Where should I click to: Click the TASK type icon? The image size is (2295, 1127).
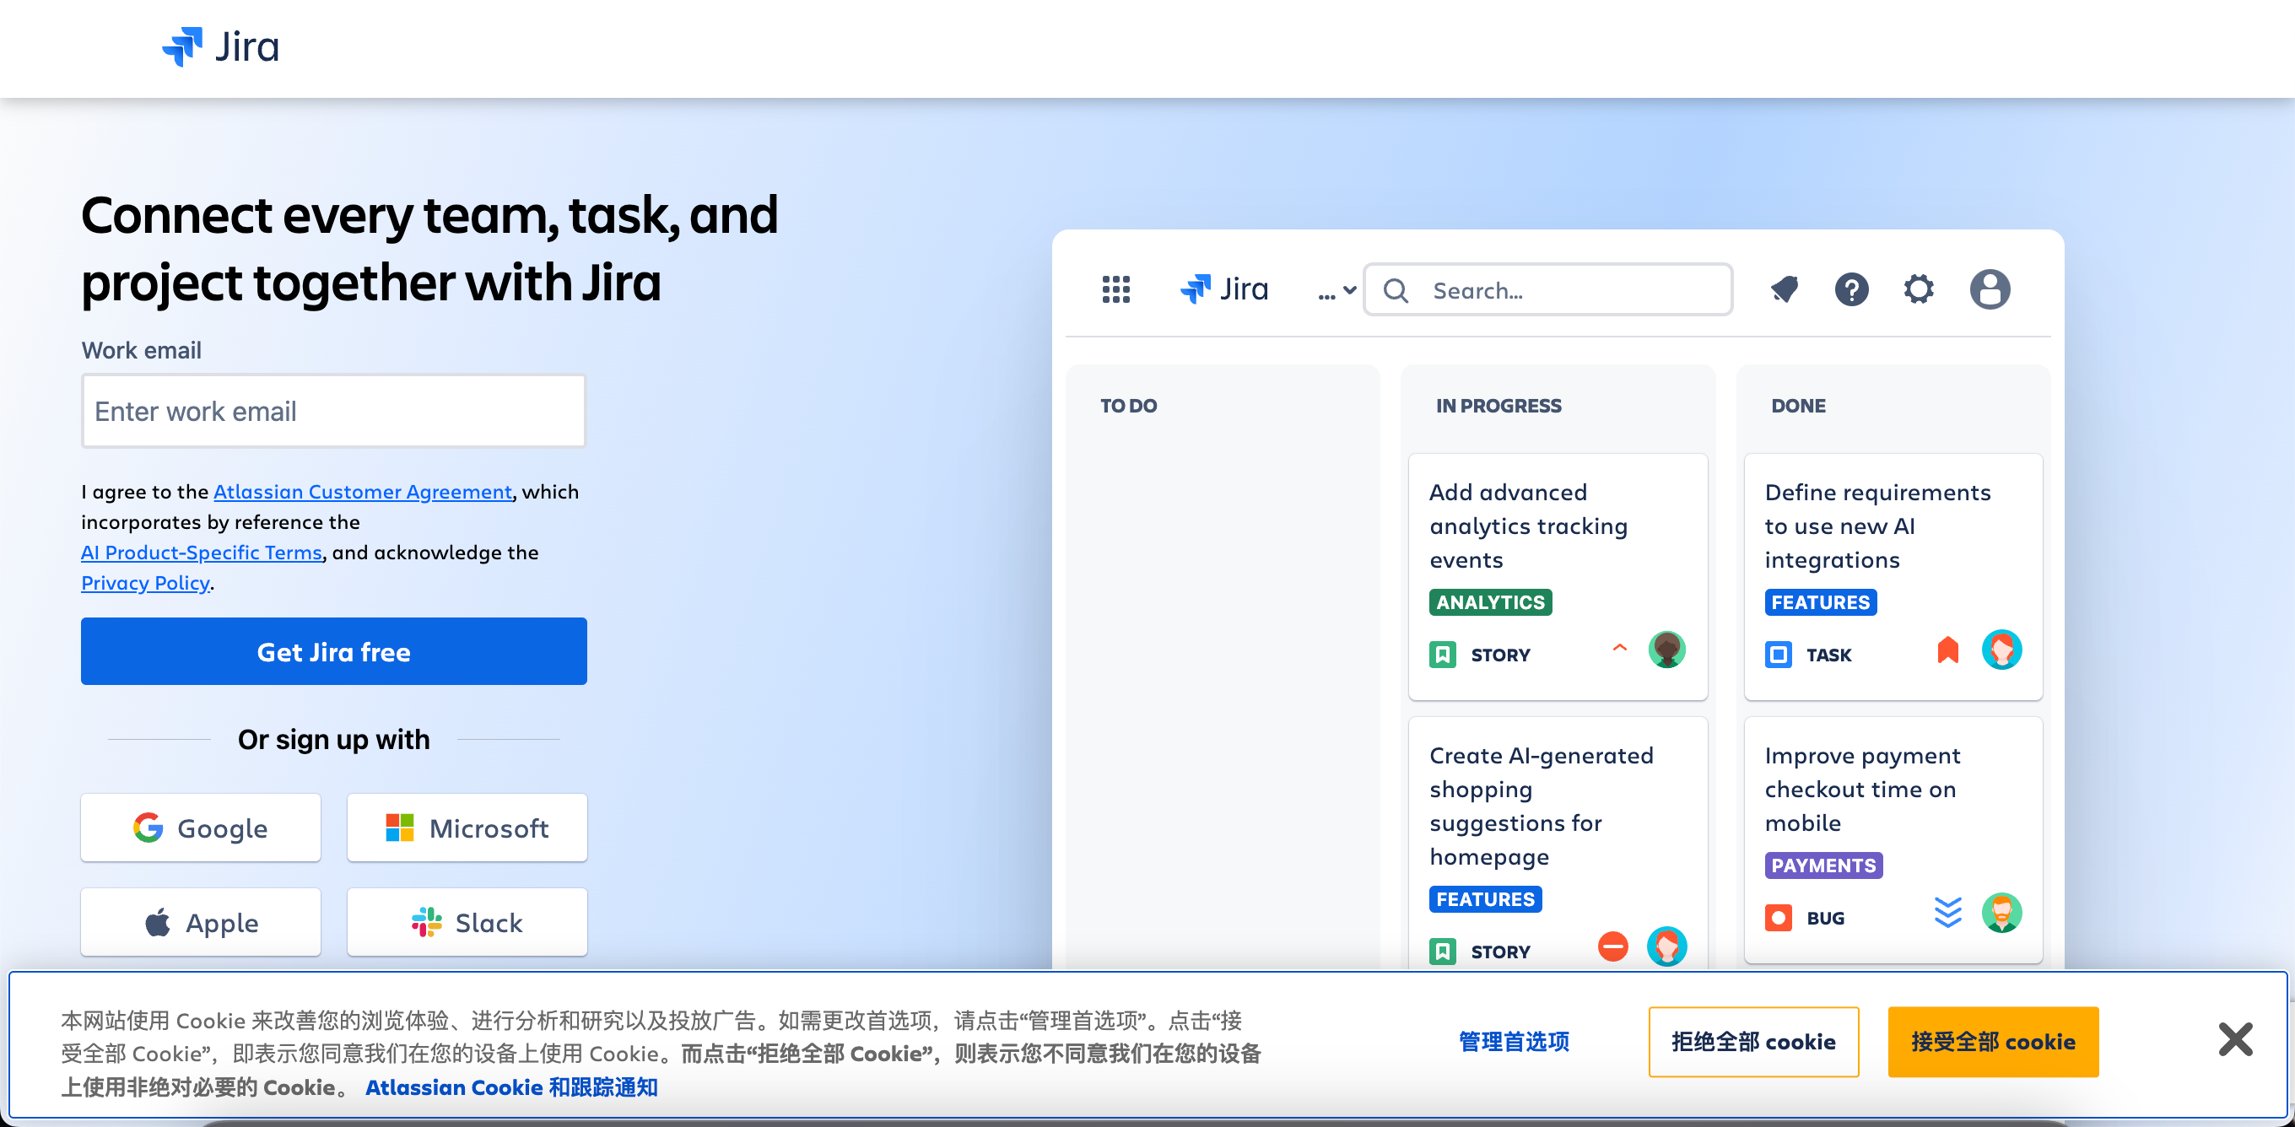1779,655
